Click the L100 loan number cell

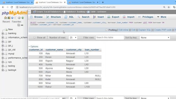click(93, 87)
